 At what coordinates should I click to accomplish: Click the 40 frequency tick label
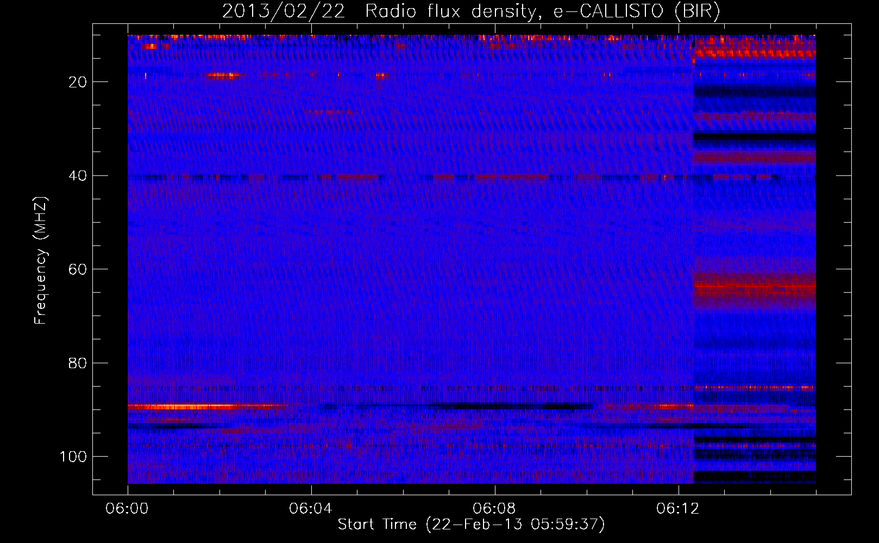78,176
